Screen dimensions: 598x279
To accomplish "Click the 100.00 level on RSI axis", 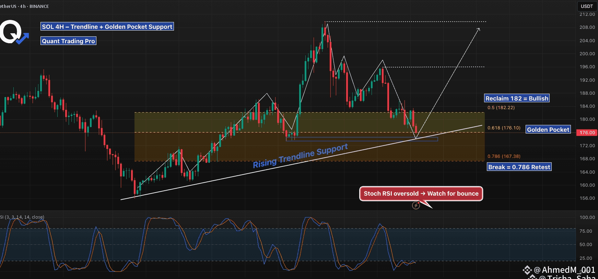I will (587, 217).
